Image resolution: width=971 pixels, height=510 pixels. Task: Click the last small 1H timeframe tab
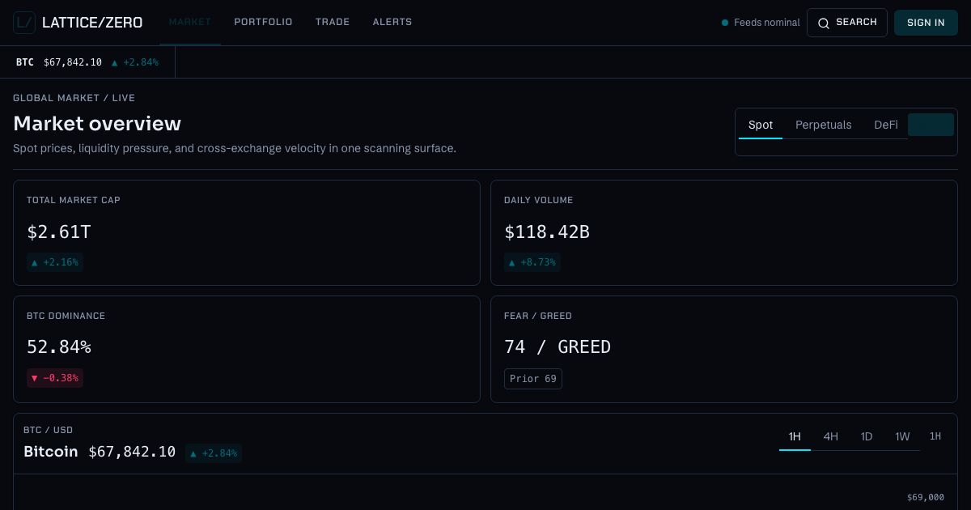935,436
